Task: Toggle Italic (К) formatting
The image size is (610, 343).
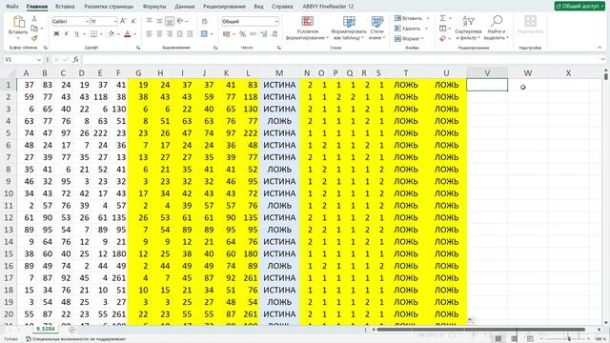Action: pyautogui.click(x=67, y=34)
